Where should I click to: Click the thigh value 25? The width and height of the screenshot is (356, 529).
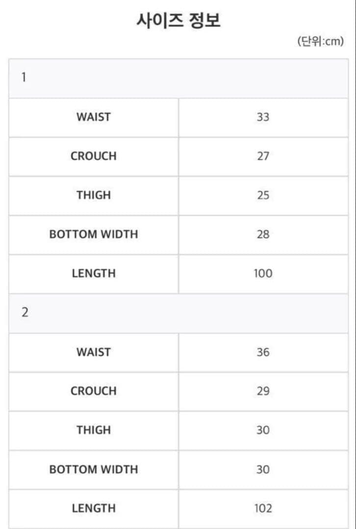pyautogui.click(x=263, y=195)
